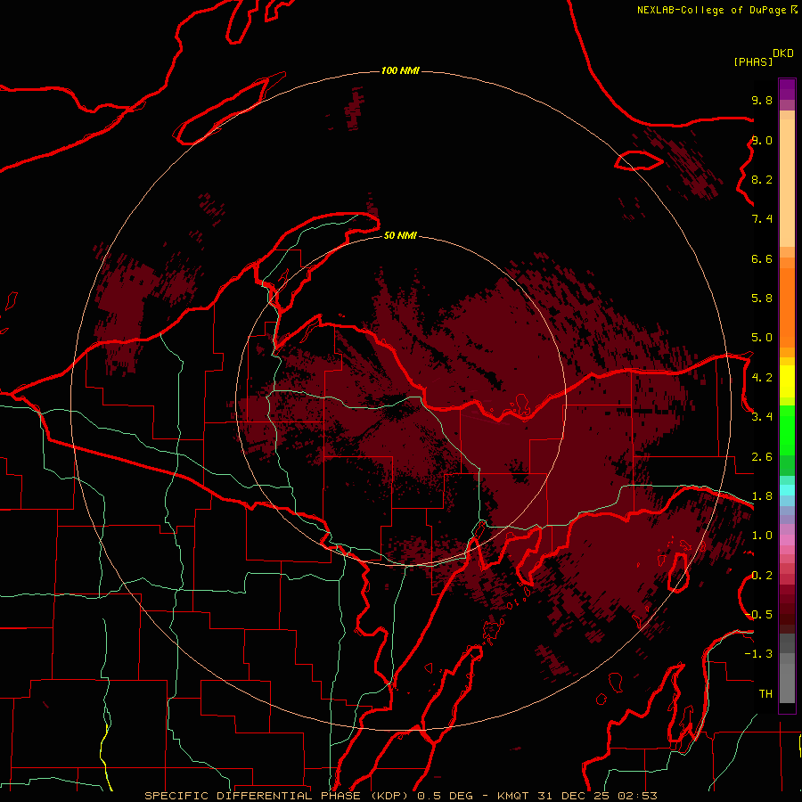Click the DKD label above color scale
This screenshot has width=802, height=802.
click(783, 53)
